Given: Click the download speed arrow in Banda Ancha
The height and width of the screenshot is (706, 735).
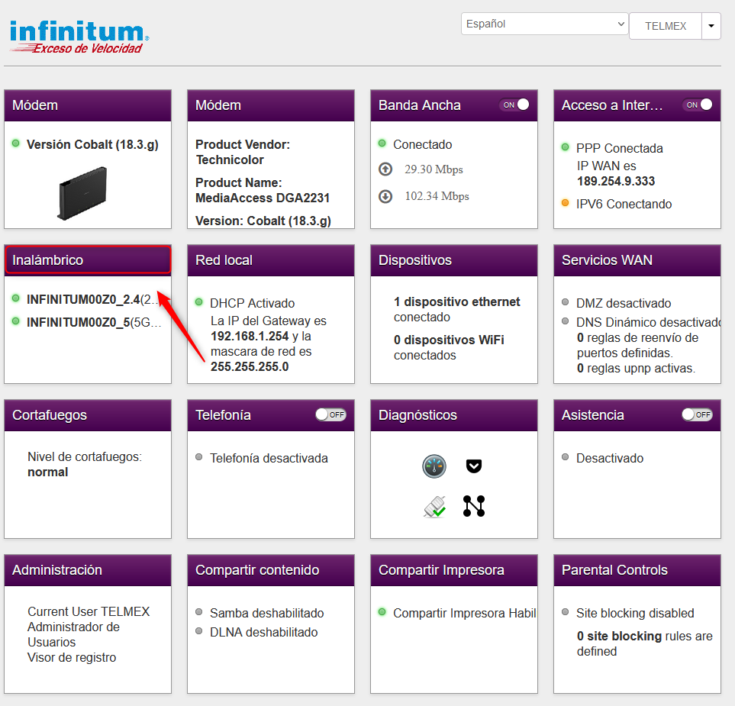Looking at the screenshot, I should 385,195.
